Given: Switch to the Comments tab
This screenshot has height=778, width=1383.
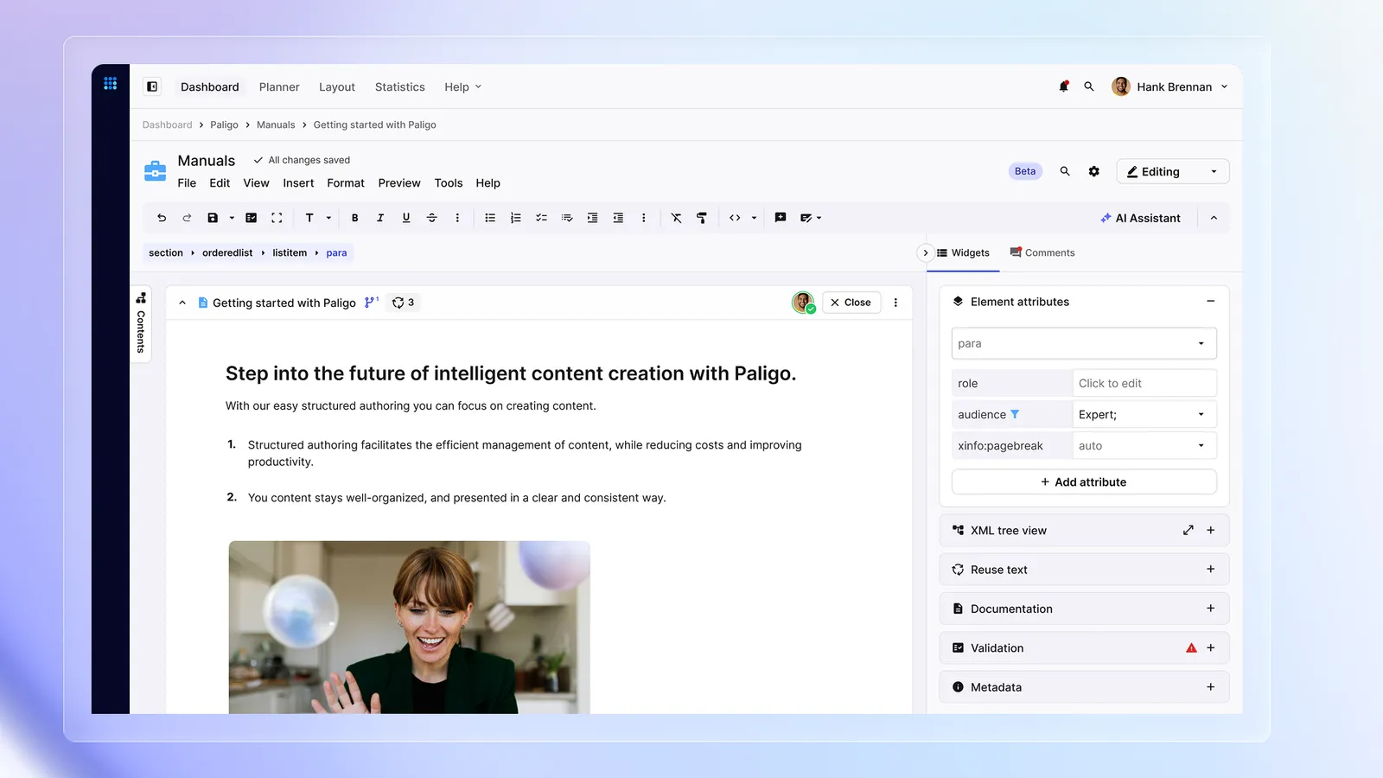Looking at the screenshot, I should [x=1042, y=252].
